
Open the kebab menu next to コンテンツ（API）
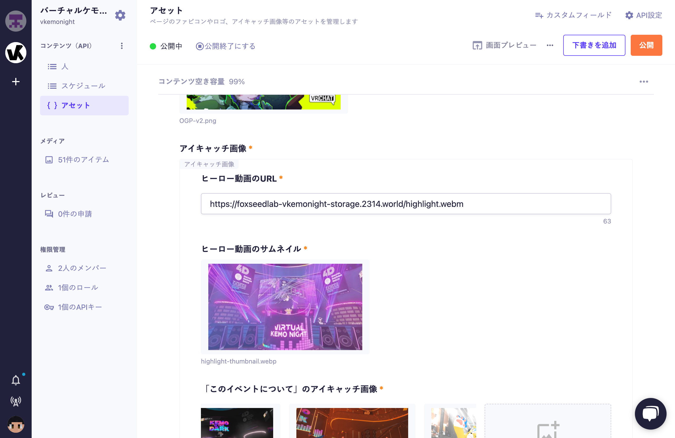tap(122, 46)
